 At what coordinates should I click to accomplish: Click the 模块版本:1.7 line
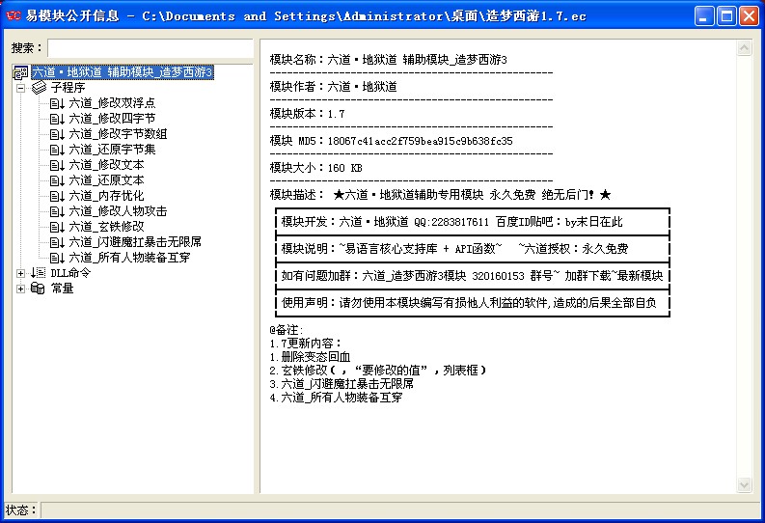307,114
